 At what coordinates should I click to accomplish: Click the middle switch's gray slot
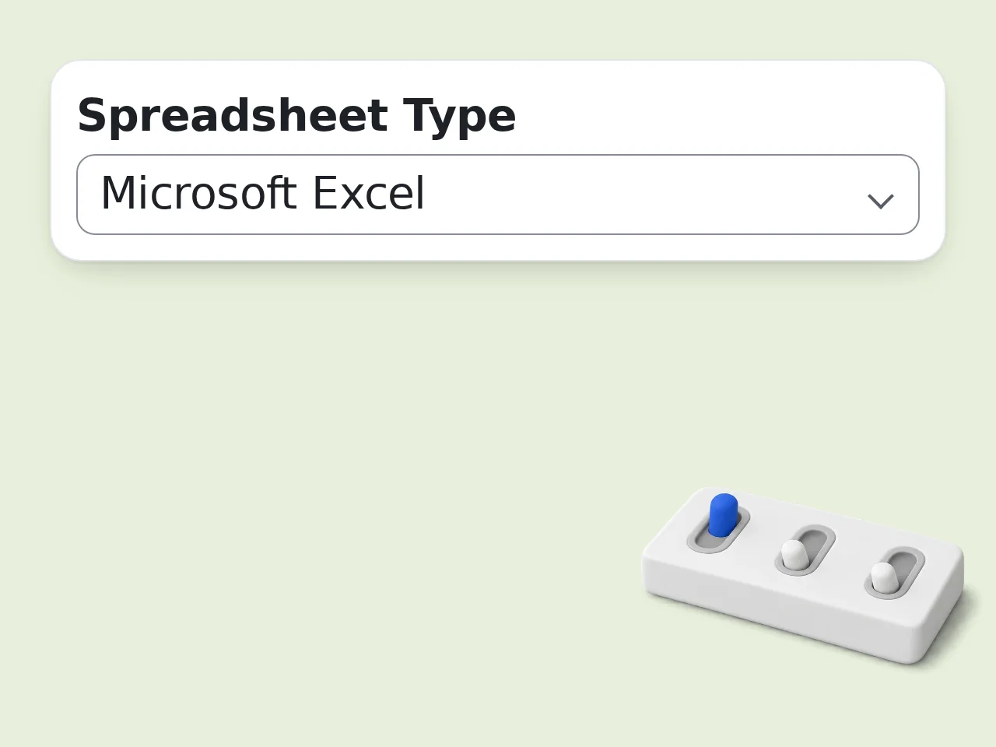pyautogui.click(x=805, y=551)
